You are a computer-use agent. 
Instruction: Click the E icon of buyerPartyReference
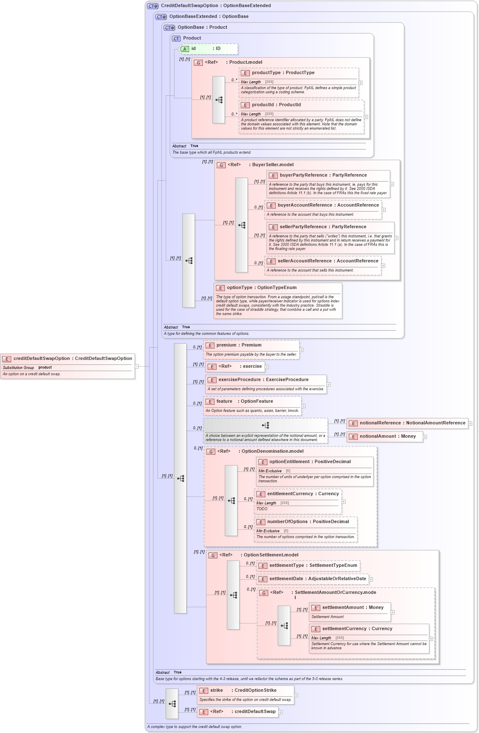click(273, 175)
